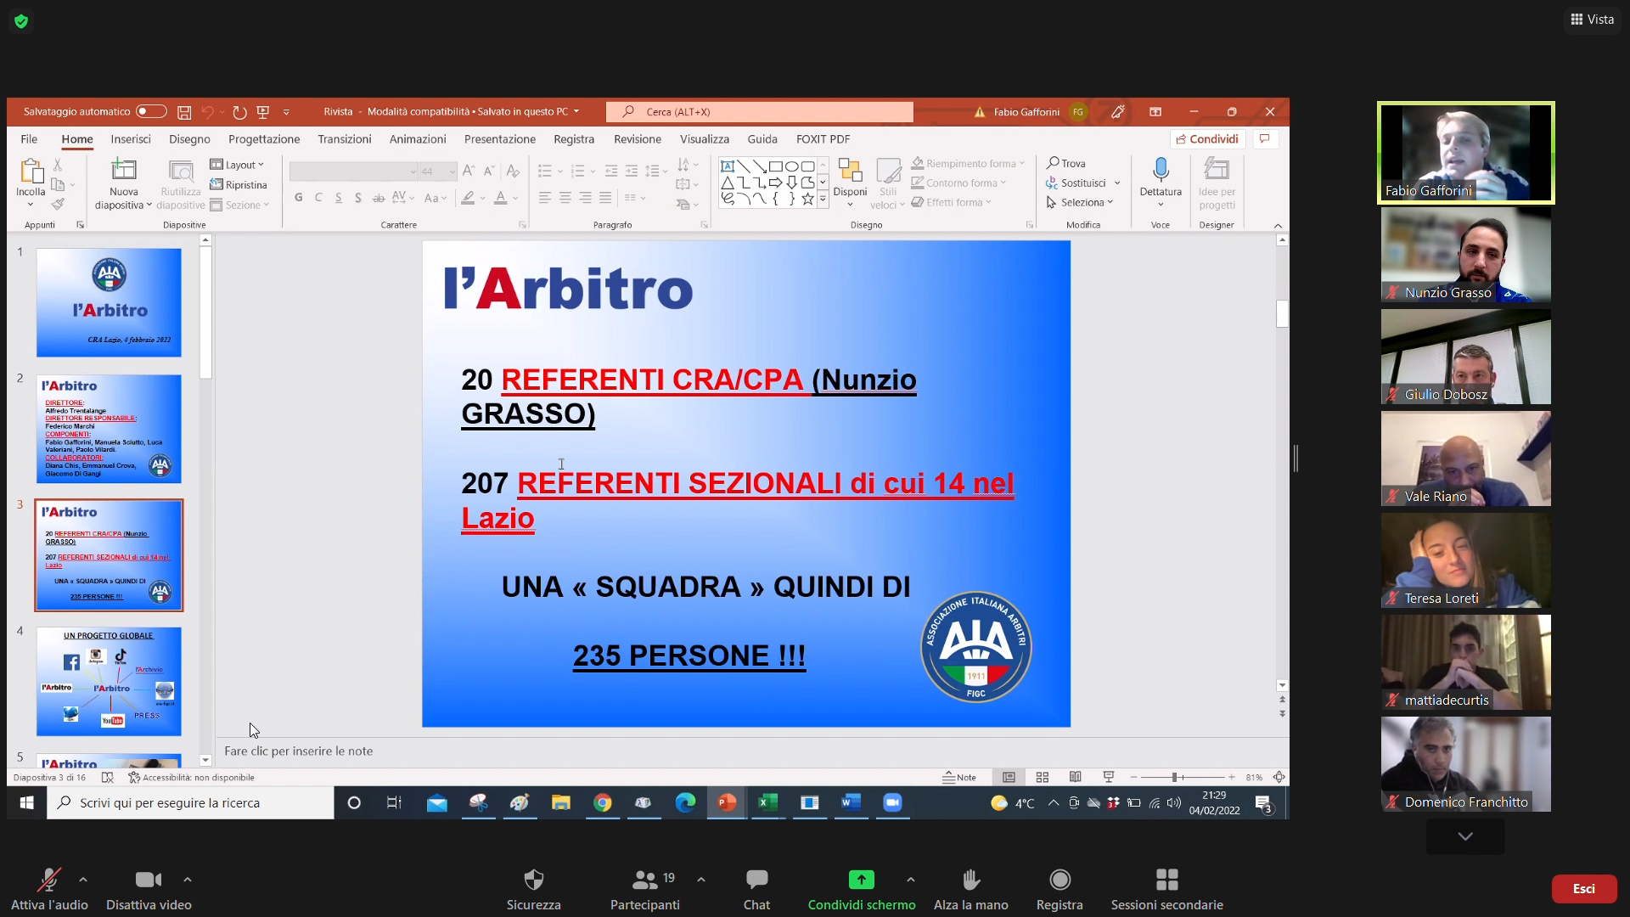This screenshot has width=1630, height=917.
Task: Click the Incolla paste icon
Action: pyautogui.click(x=31, y=172)
